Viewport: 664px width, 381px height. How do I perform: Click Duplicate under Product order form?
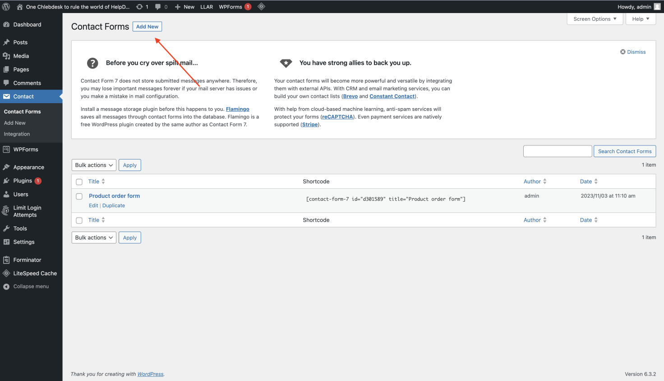114,205
